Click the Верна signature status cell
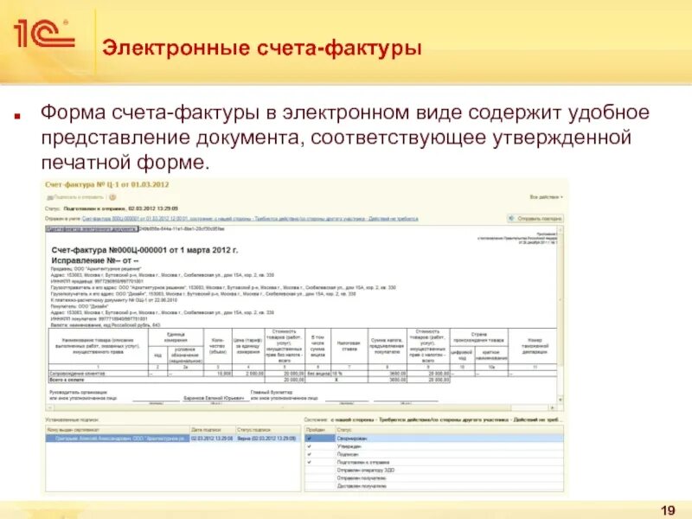The width and height of the screenshot is (692, 519). [266, 439]
